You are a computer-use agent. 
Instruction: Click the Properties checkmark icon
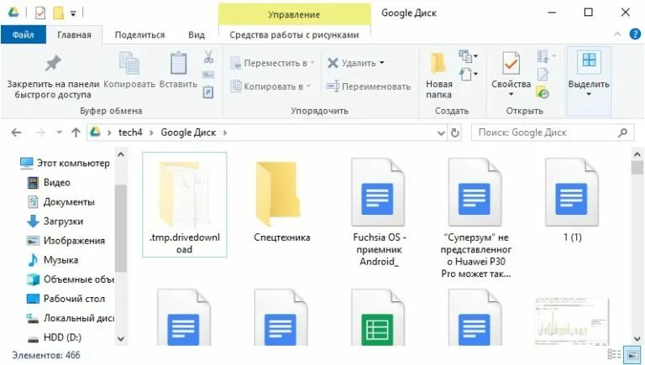[x=511, y=63]
